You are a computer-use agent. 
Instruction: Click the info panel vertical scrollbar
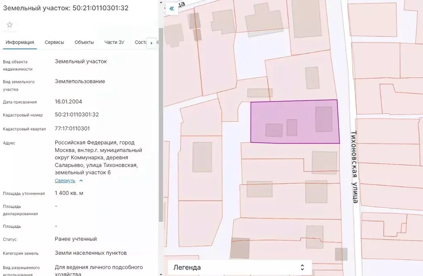pos(161,124)
